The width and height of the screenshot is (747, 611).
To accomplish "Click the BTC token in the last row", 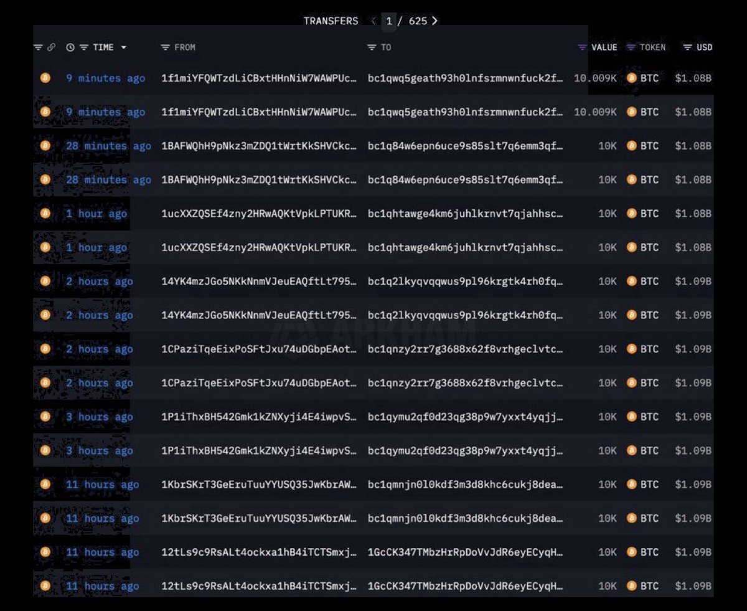I will click(642, 586).
